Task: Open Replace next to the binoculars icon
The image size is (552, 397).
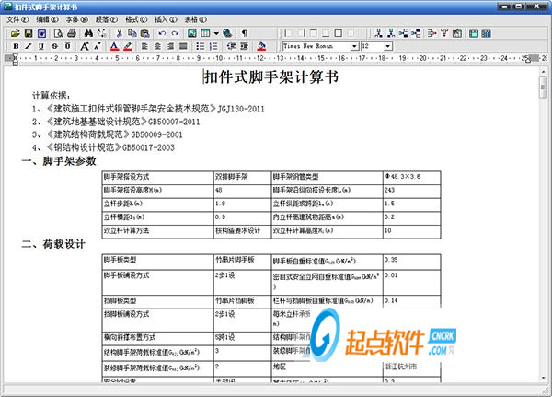Action: click(102, 33)
